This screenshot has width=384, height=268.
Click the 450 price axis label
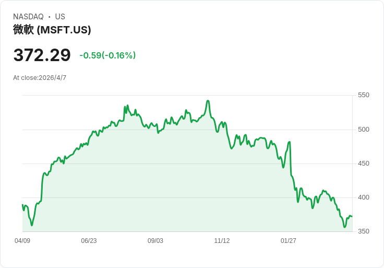pyautogui.click(x=364, y=164)
